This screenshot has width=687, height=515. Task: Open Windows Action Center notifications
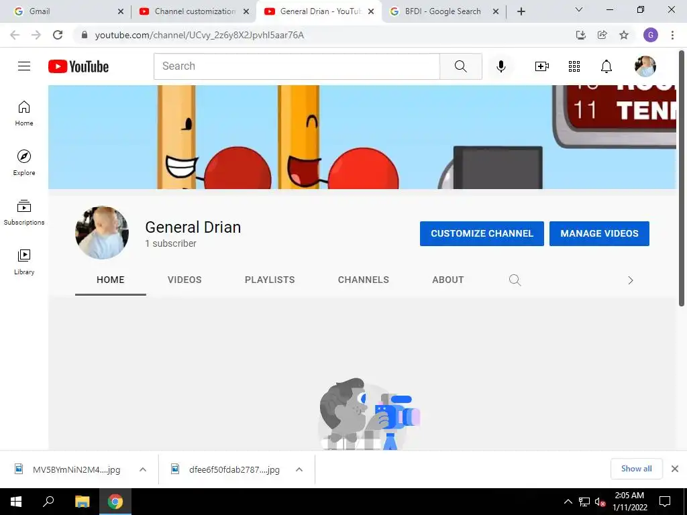tap(665, 502)
